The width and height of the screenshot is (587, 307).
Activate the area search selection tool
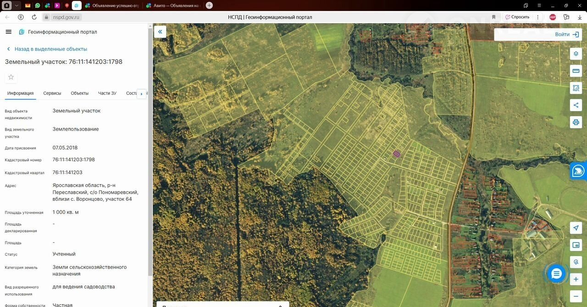point(576,88)
